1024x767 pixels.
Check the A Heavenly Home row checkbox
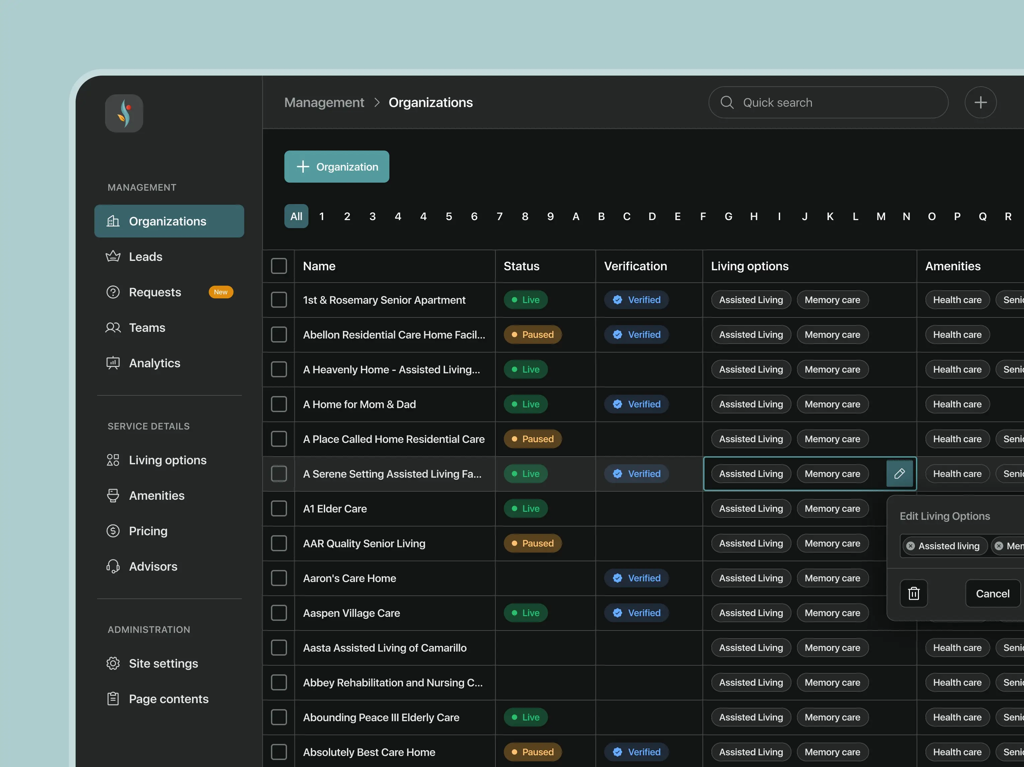[x=279, y=369]
